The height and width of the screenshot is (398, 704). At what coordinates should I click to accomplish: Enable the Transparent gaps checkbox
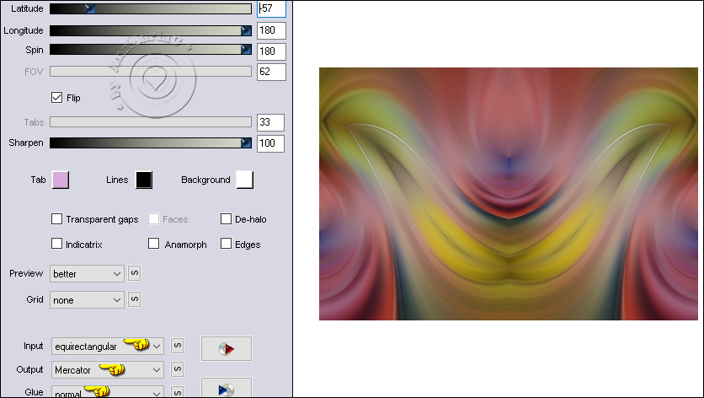point(57,219)
